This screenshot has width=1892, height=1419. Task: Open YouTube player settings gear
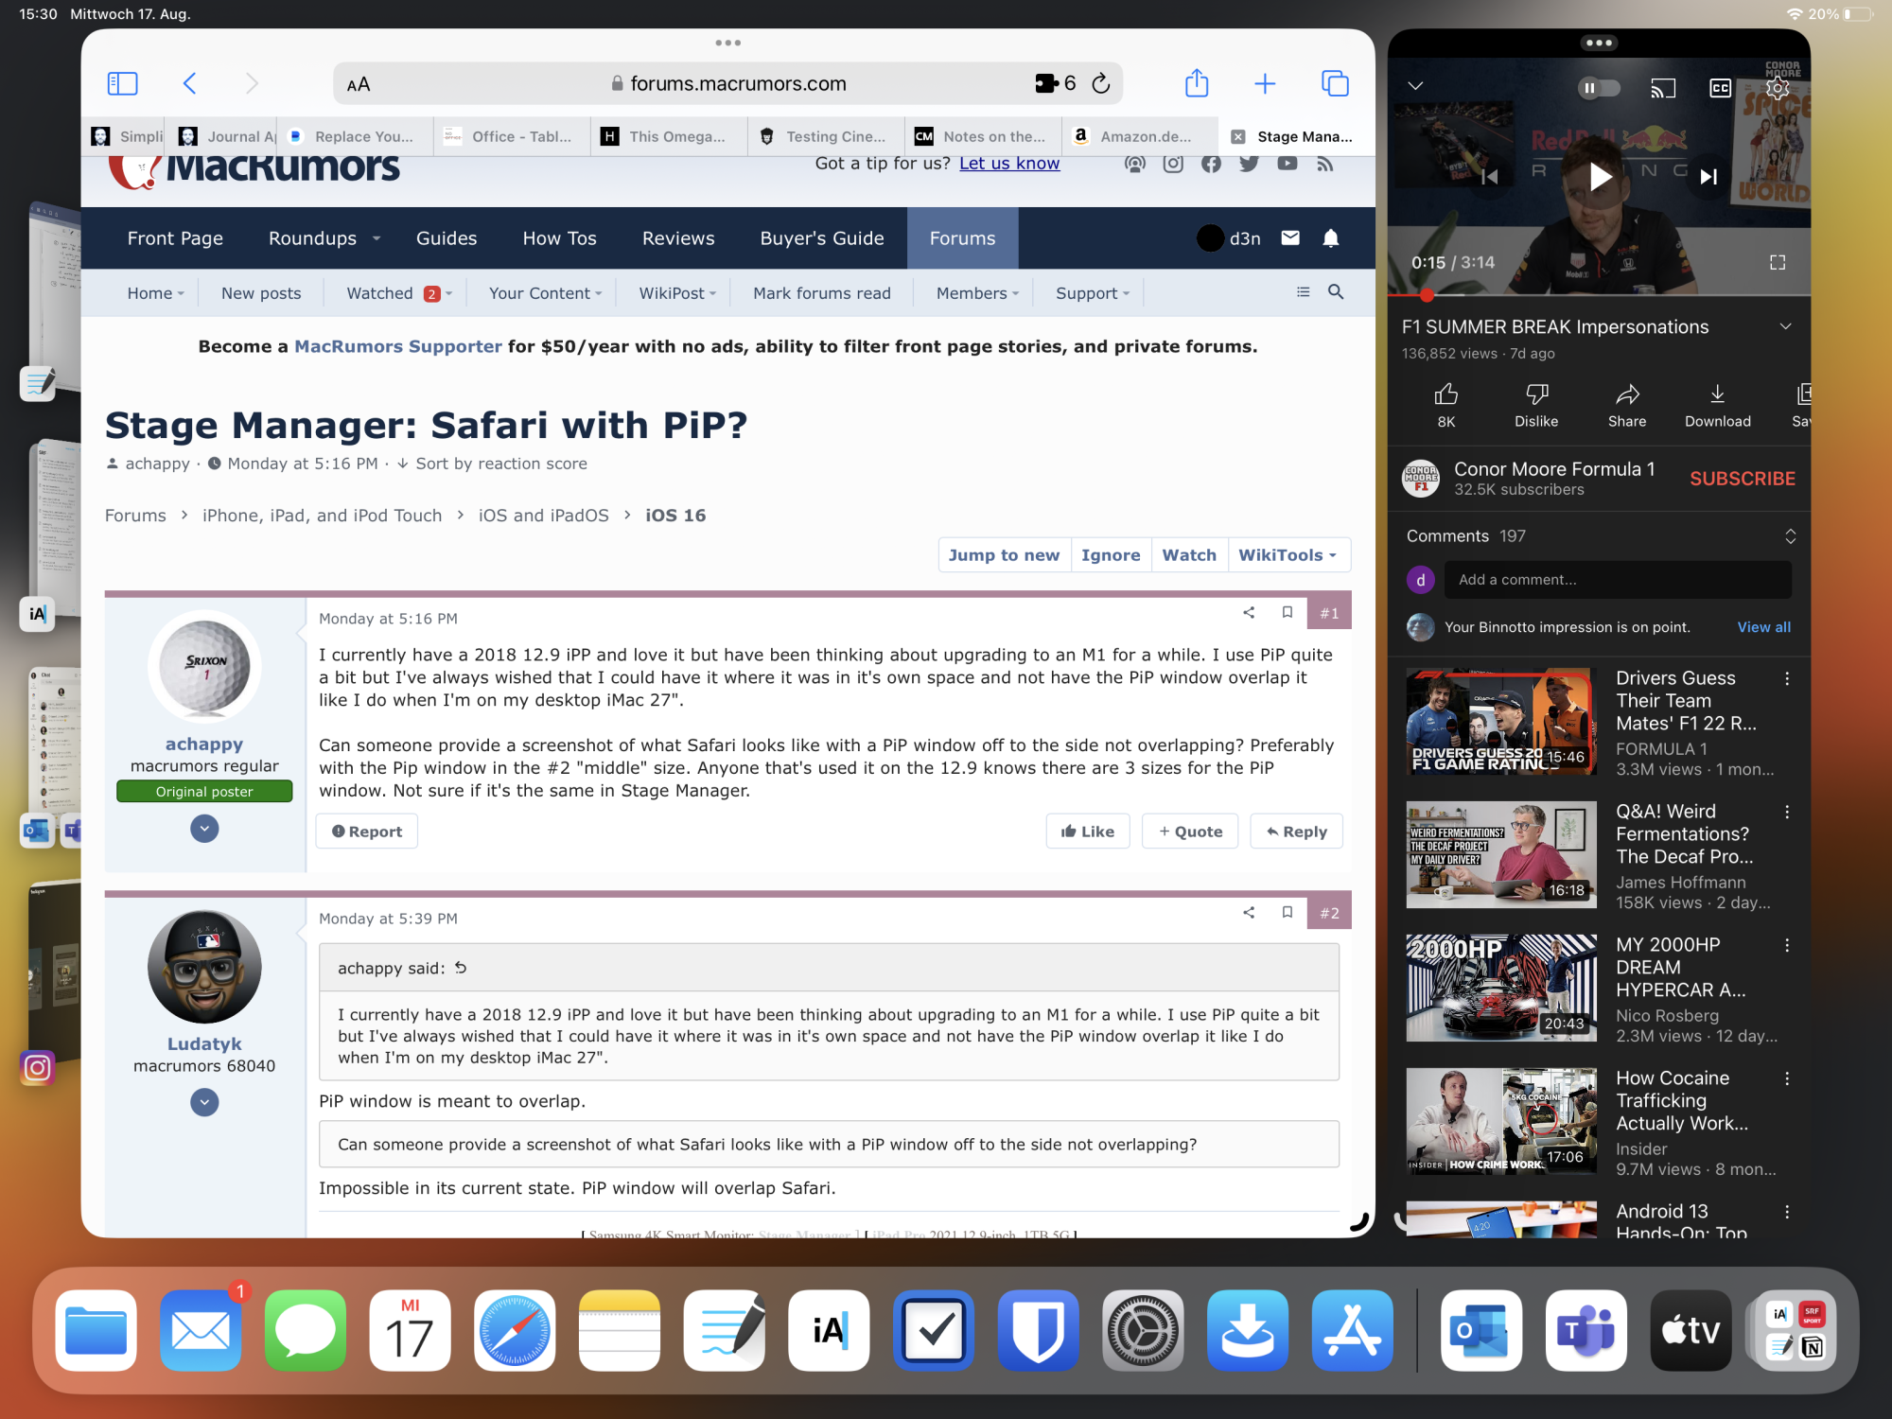coord(1778,88)
